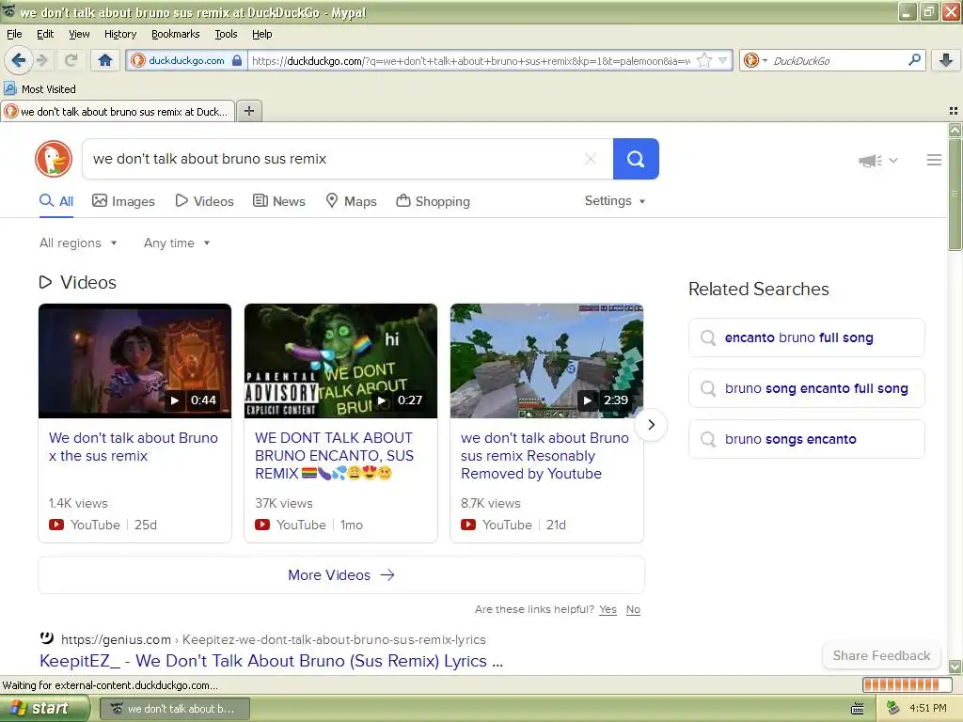Open the Tools menu
Image resolution: width=963 pixels, height=722 pixels.
[226, 34]
